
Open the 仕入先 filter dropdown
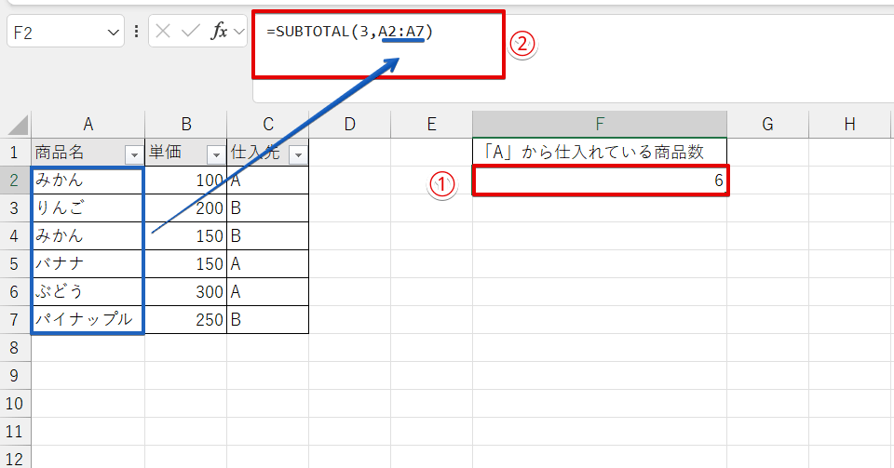(297, 154)
